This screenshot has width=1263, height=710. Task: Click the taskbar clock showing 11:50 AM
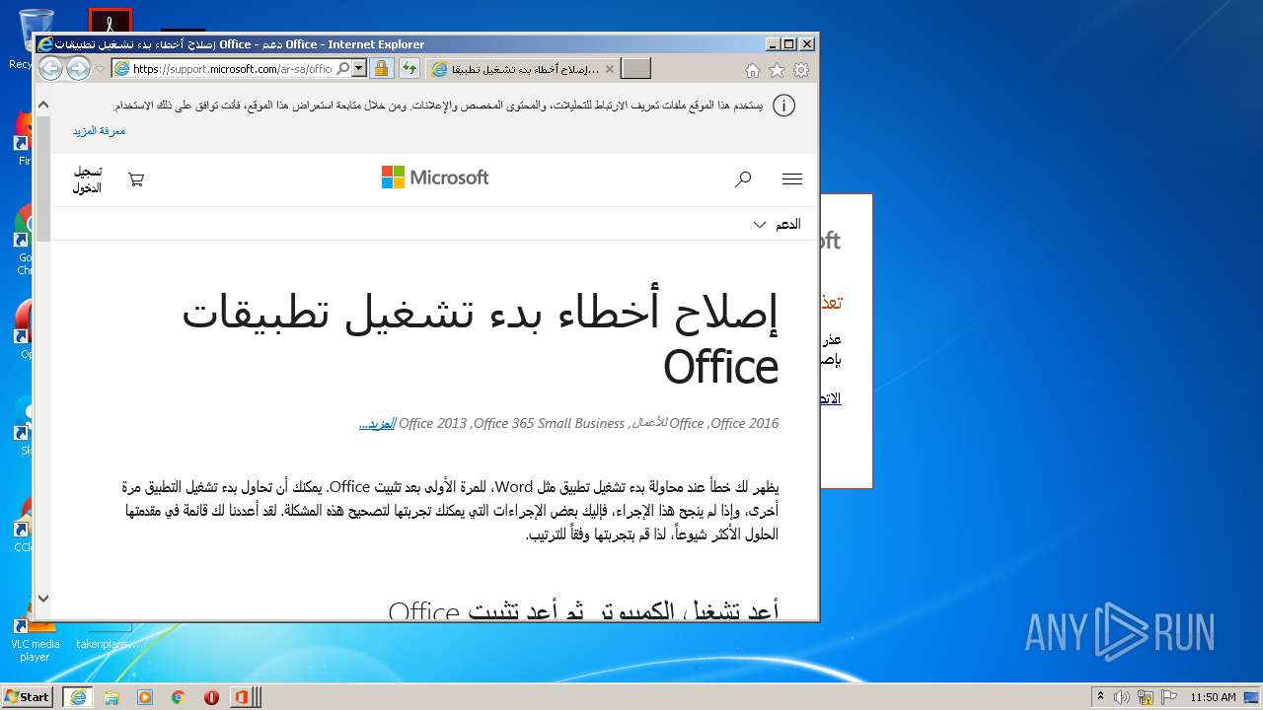[1213, 697]
